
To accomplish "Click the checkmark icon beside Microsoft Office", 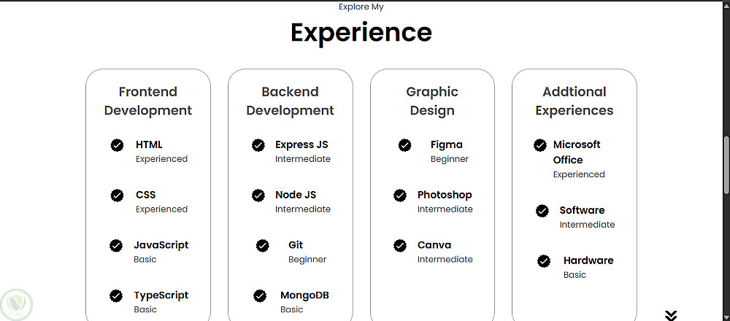I will (540, 145).
